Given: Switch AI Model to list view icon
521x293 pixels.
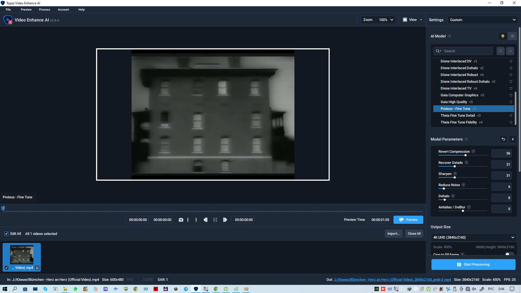Looking at the screenshot, I should click(512, 36).
